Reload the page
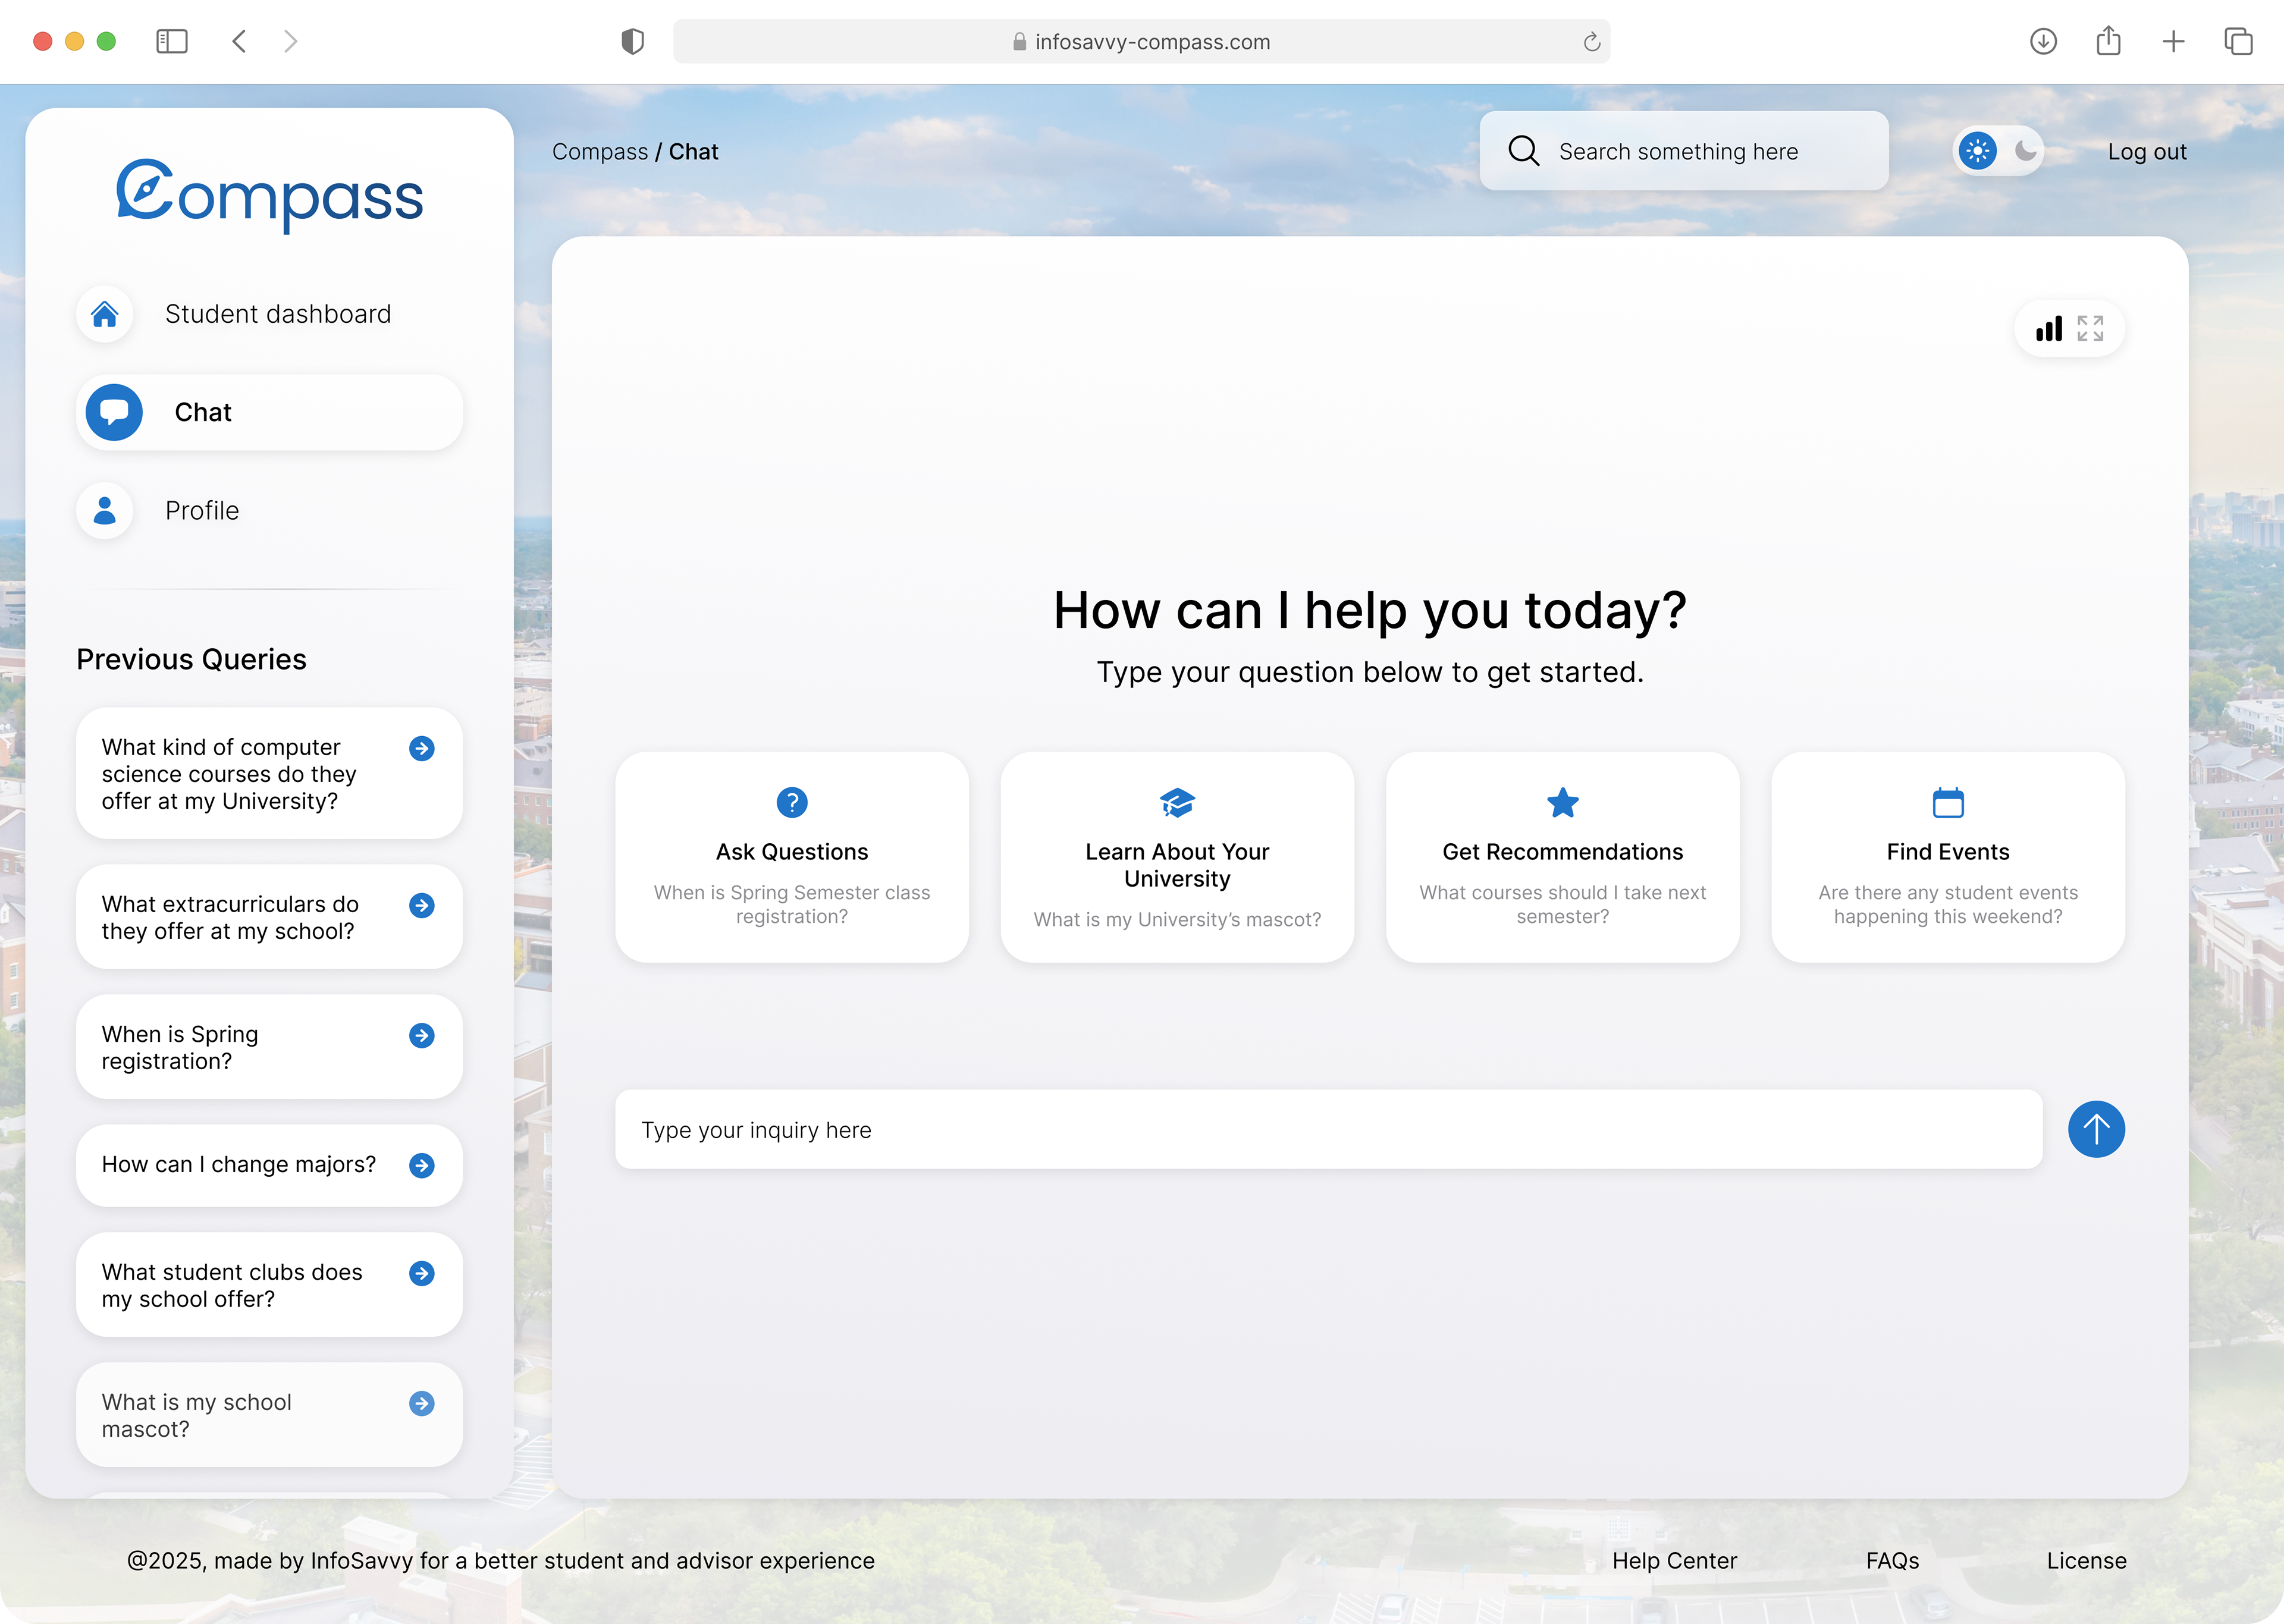The image size is (2284, 1624). 1591,41
